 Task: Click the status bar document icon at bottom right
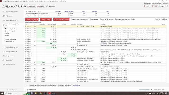(163, 89)
